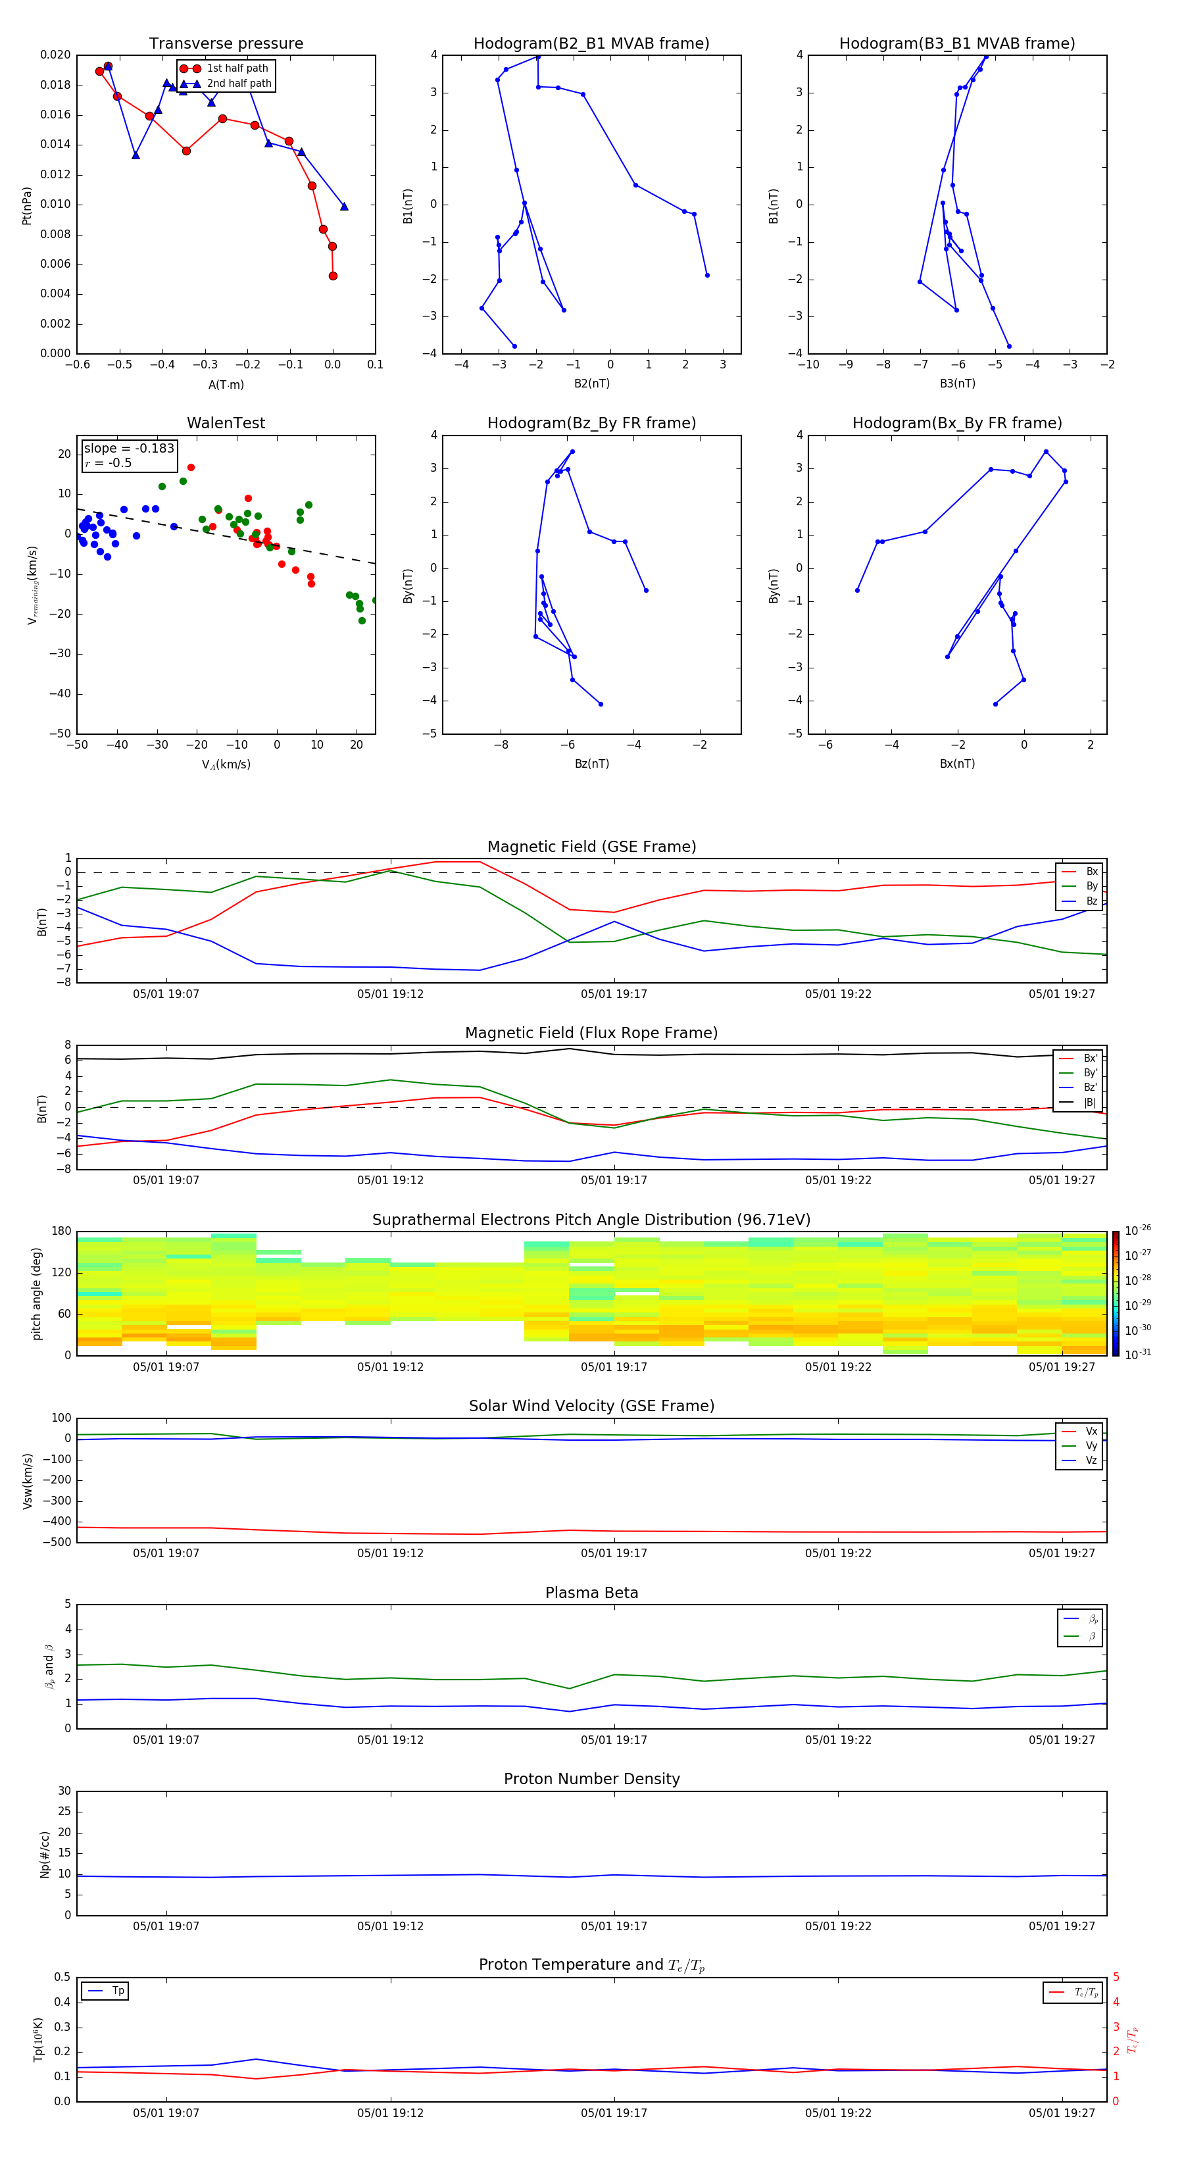Viewport: 1184px width, 2171px height.
Task: Click the "B3(nT)" x-axis label
Action: click(x=957, y=384)
